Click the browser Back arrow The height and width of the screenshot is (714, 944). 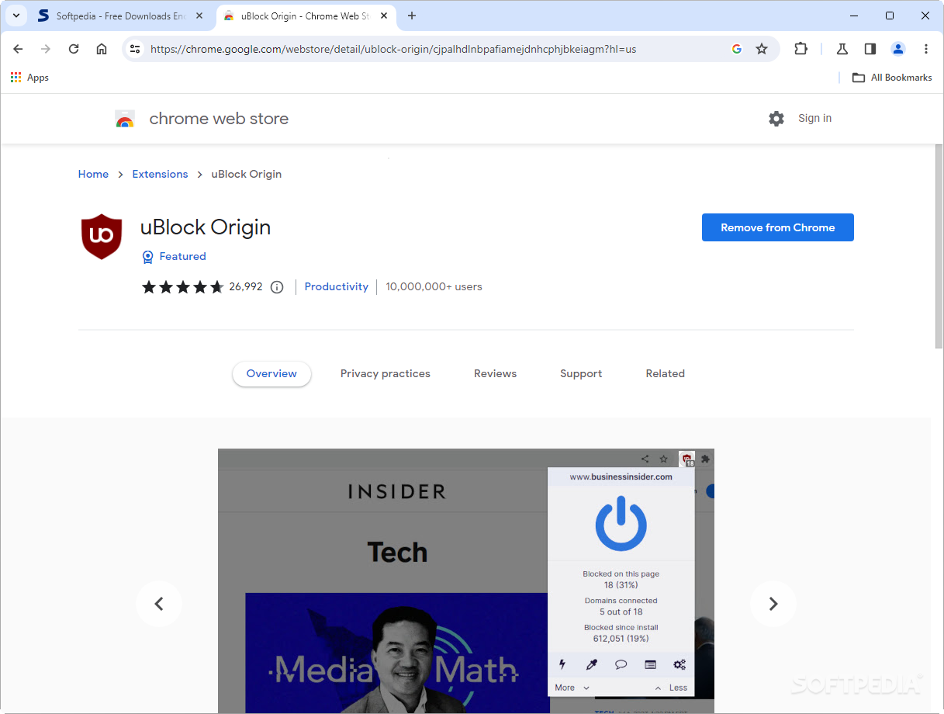coord(18,49)
